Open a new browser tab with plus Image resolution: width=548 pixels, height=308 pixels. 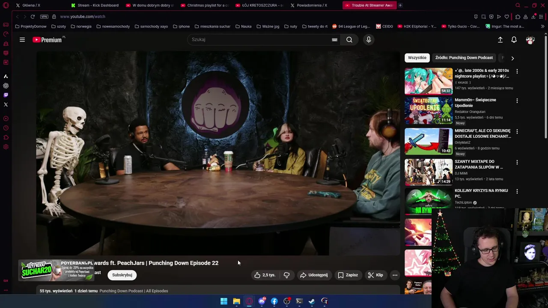pos(400,6)
